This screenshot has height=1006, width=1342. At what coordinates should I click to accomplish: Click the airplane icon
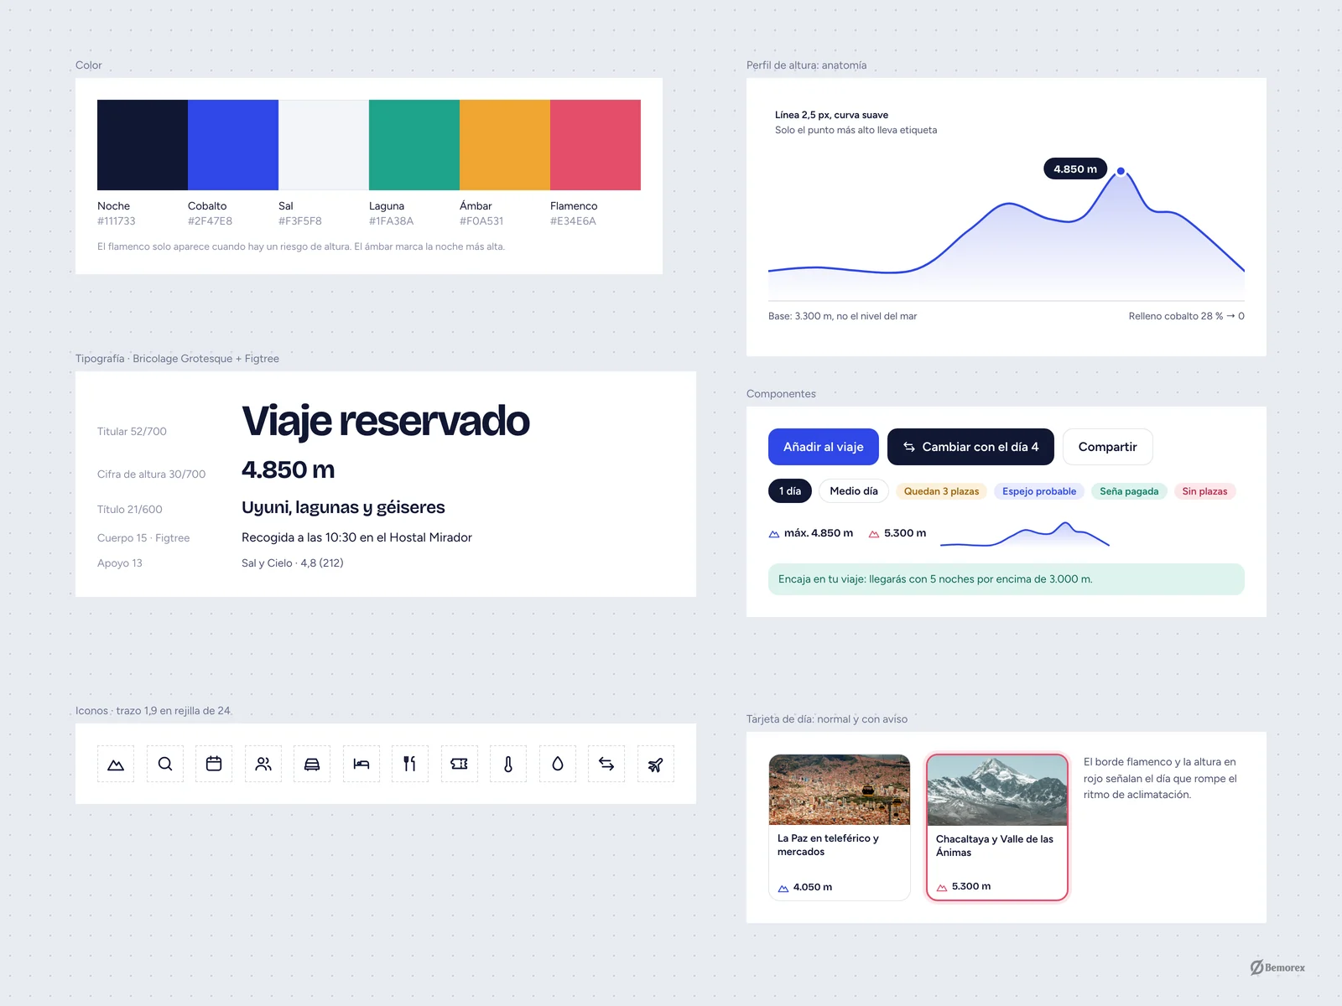point(656,764)
